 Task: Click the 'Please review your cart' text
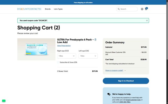[x=28, y=33]
